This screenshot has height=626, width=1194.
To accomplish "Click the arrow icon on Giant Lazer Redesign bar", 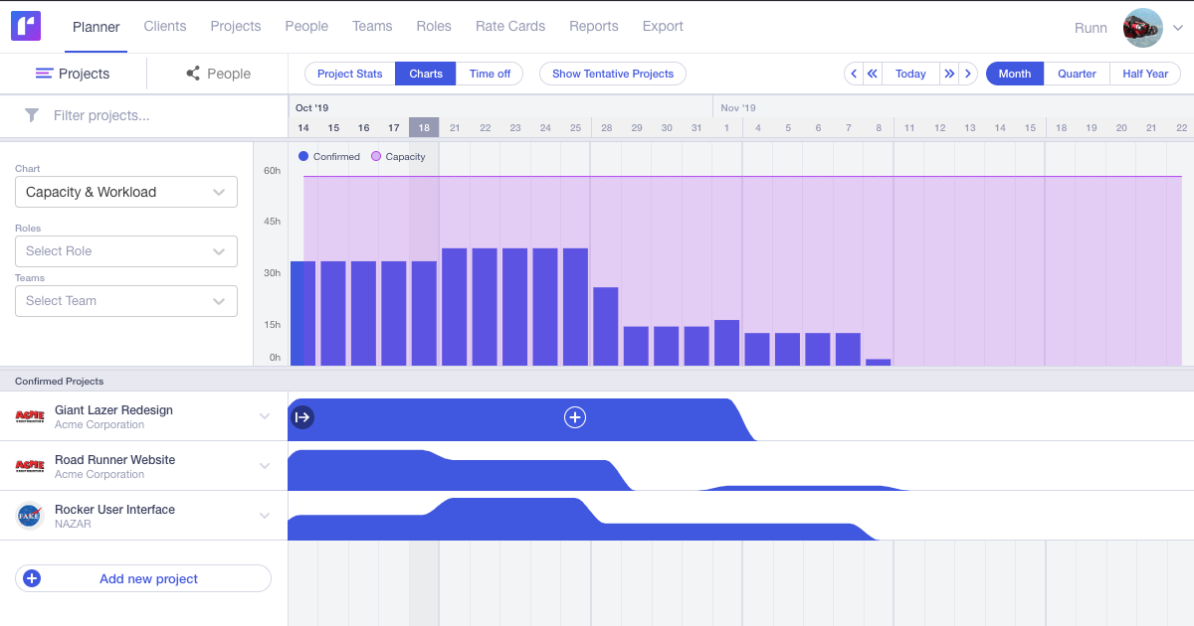I will (x=301, y=417).
